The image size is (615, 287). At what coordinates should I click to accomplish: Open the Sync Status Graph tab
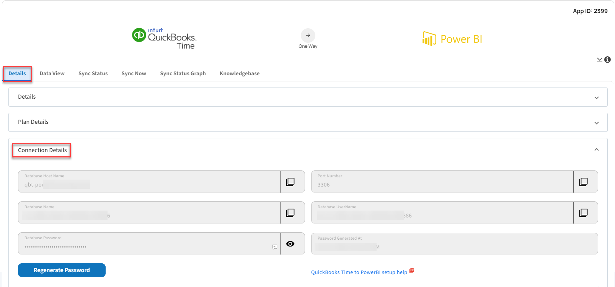183,73
